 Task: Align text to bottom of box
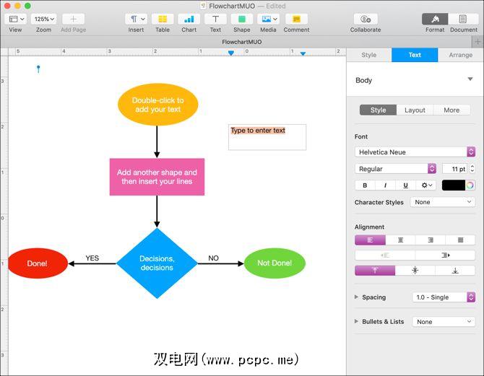(455, 271)
